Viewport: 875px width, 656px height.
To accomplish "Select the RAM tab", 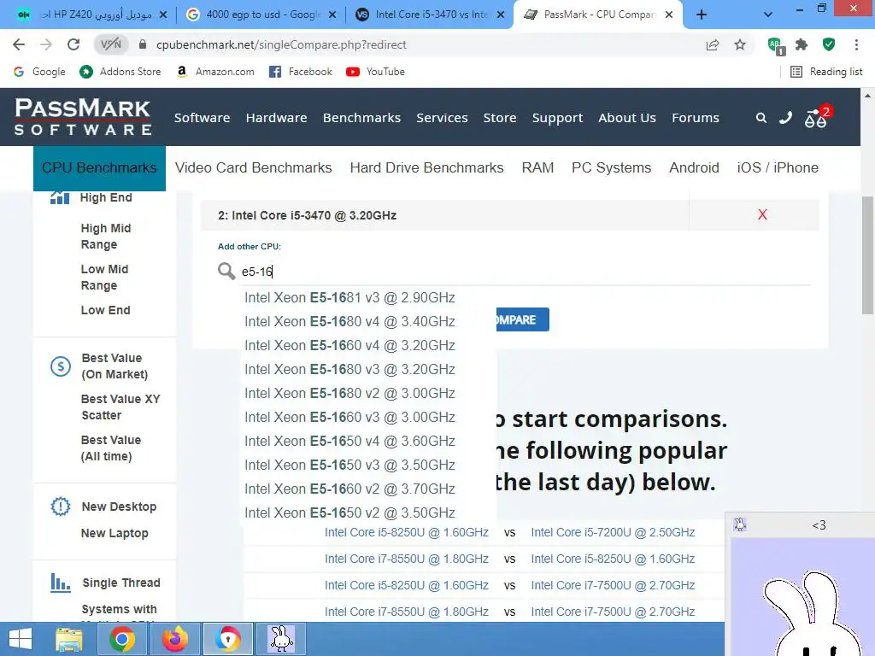I will pyautogui.click(x=538, y=168).
